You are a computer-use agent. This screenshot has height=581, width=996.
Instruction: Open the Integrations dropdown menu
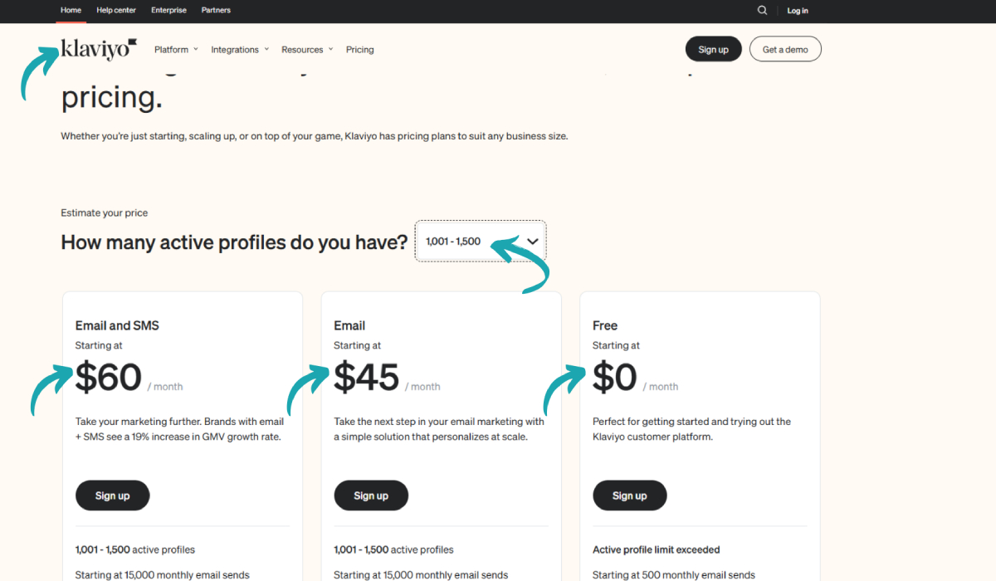[x=240, y=50]
